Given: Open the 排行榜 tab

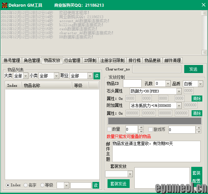Looking at the screenshot, I should [134, 60].
